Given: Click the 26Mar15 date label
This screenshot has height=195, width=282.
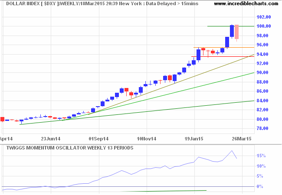Looking at the screenshot, I should [x=242, y=139].
